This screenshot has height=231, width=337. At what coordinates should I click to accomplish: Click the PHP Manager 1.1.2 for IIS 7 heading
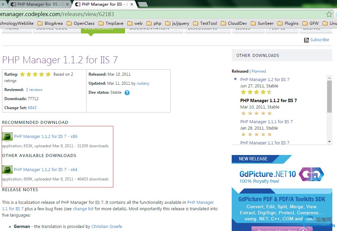(60, 60)
